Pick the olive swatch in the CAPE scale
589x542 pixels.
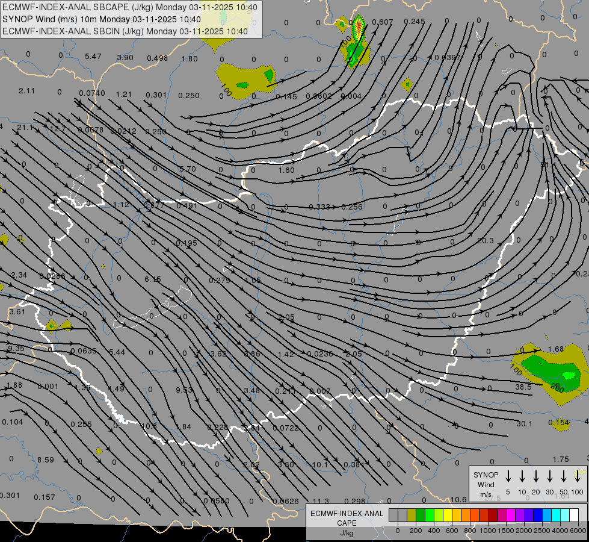[412, 516]
